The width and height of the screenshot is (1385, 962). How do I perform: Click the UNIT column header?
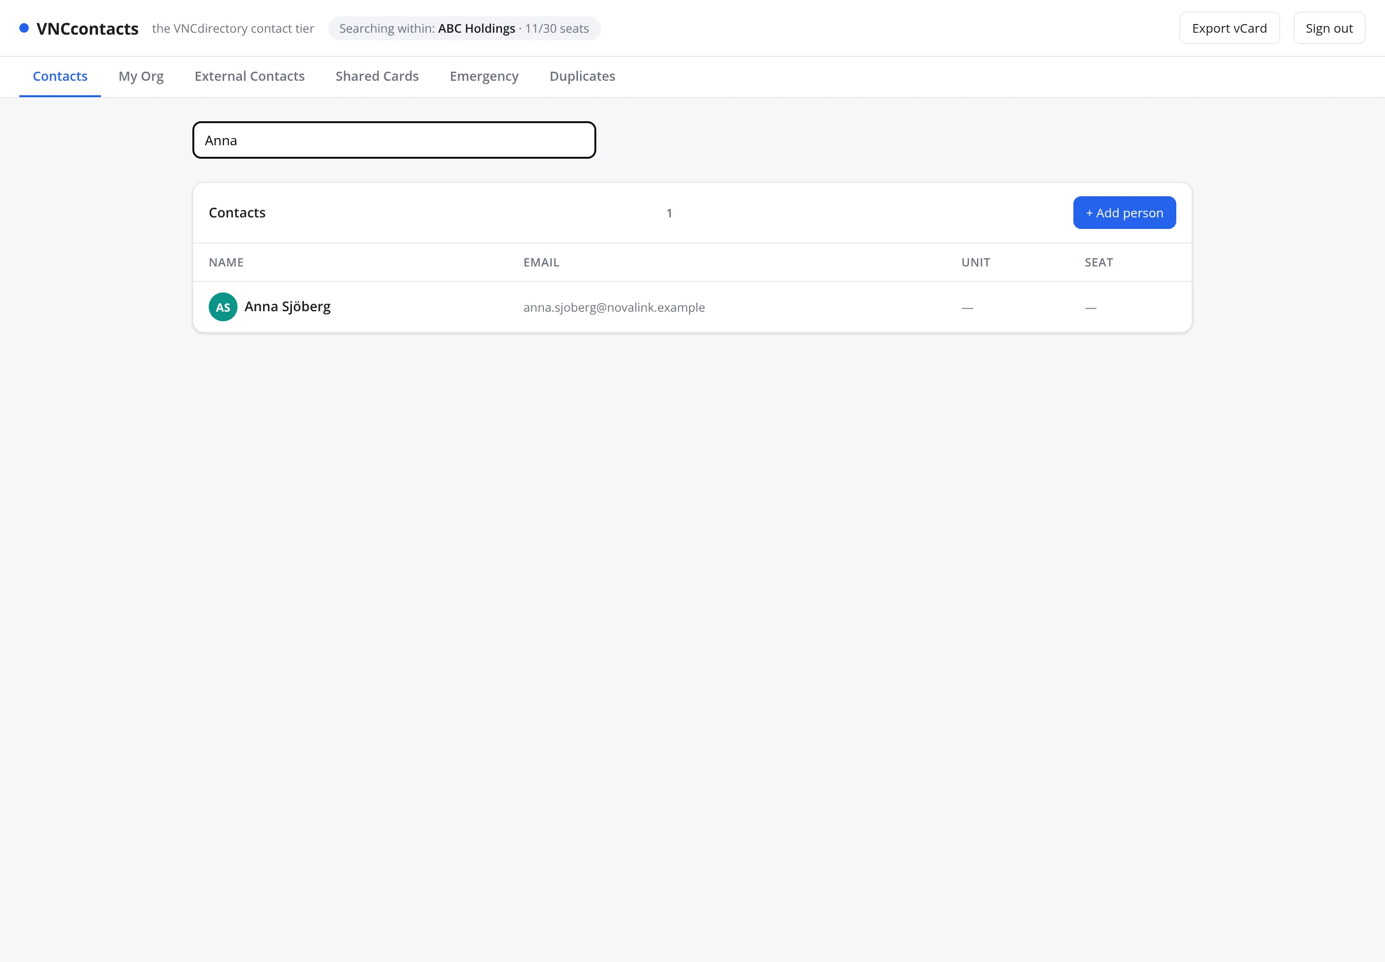click(x=975, y=262)
